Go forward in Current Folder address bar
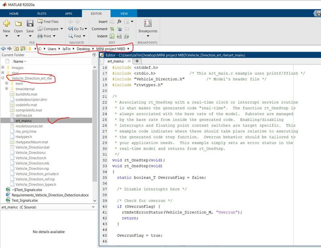321x248 pixels. point(9,48)
